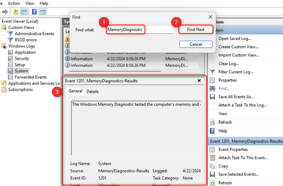Expand the Applications and Services Logs folder
Viewport: 283px width, 186px height.
pyautogui.click(x=34, y=83)
